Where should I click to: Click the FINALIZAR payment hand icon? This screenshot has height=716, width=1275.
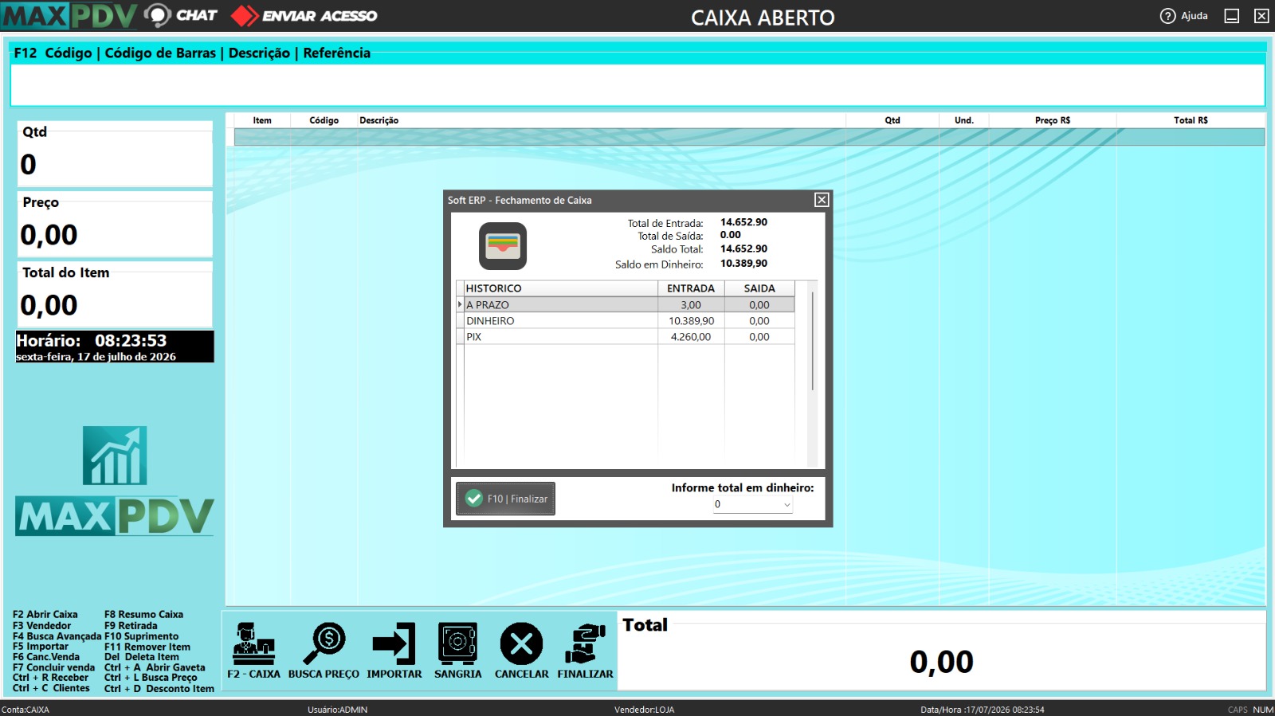tap(585, 644)
